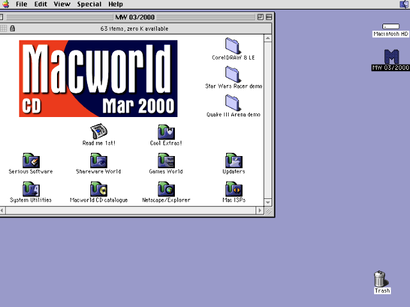Click the "CorelDRAW 8 LE" label text
The image size is (410, 307).
click(x=233, y=58)
